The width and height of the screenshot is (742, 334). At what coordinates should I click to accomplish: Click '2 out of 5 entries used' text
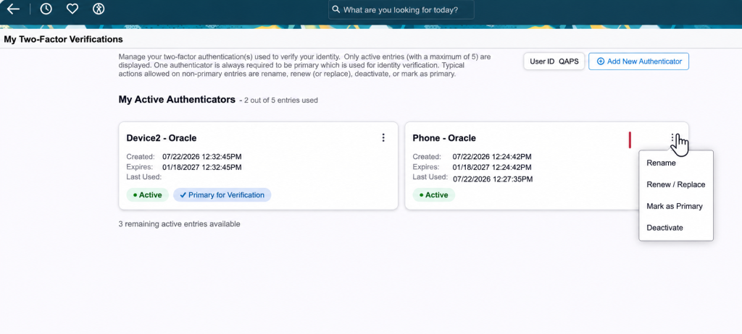pyautogui.click(x=281, y=100)
